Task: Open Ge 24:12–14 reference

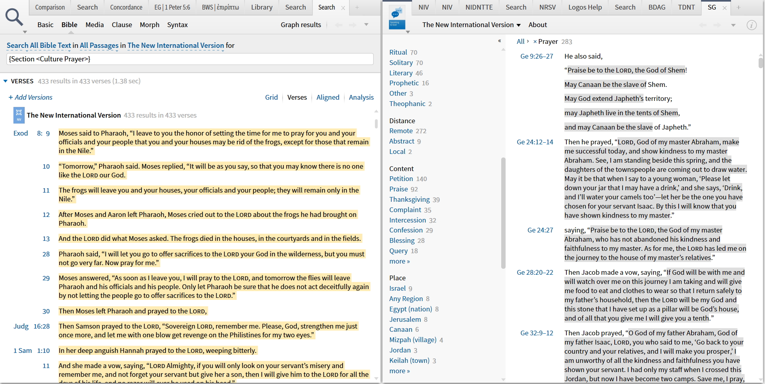Action: (535, 142)
